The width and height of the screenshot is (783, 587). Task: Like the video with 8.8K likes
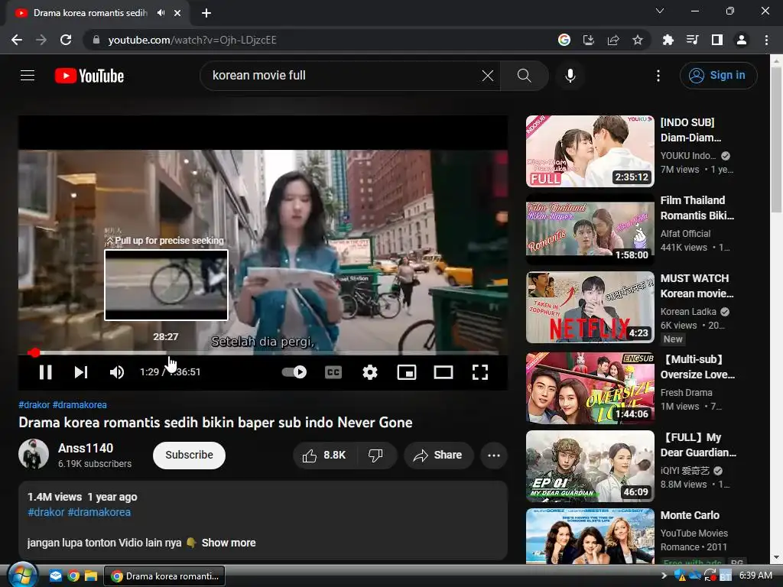click(x=323, y=456)
